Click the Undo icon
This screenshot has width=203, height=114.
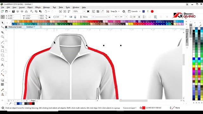(x=46, y=11)
